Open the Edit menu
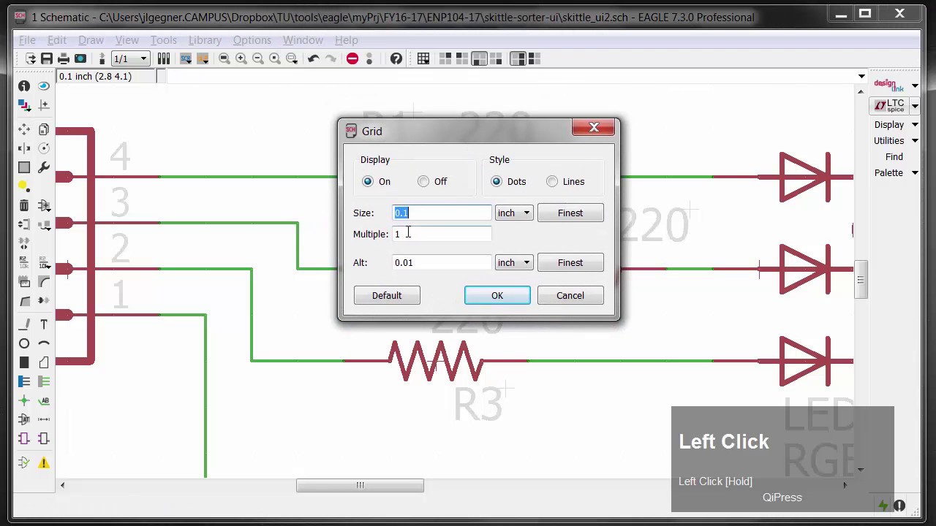Image resolution: width=936 pixels, height=526 pixels. tap(56, 40)
